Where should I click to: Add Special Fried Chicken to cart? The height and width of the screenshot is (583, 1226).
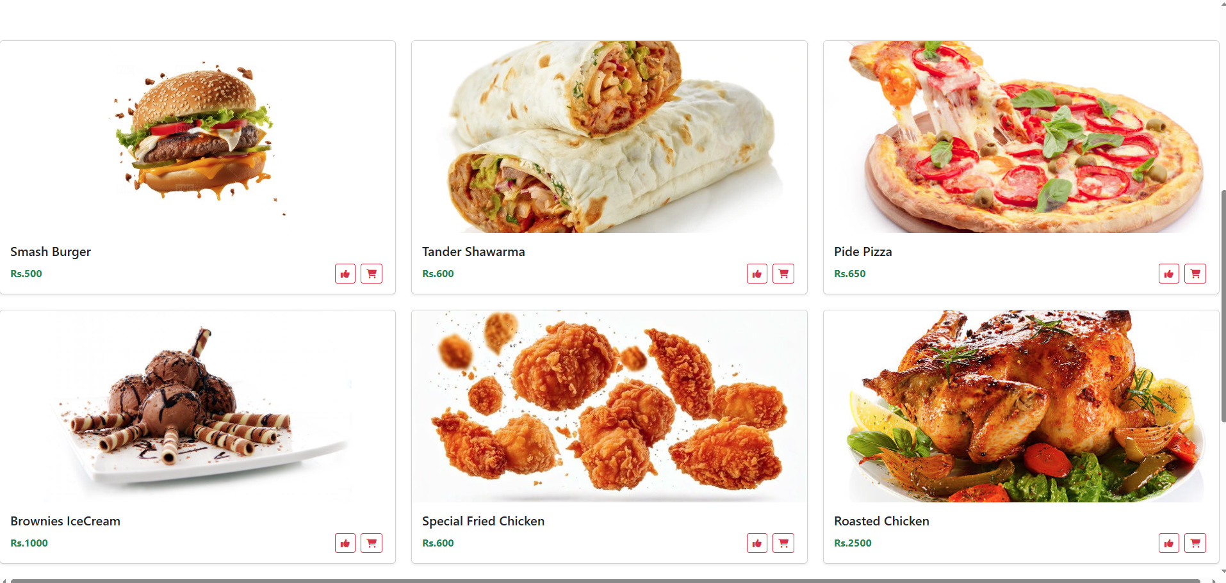(783, 543)
